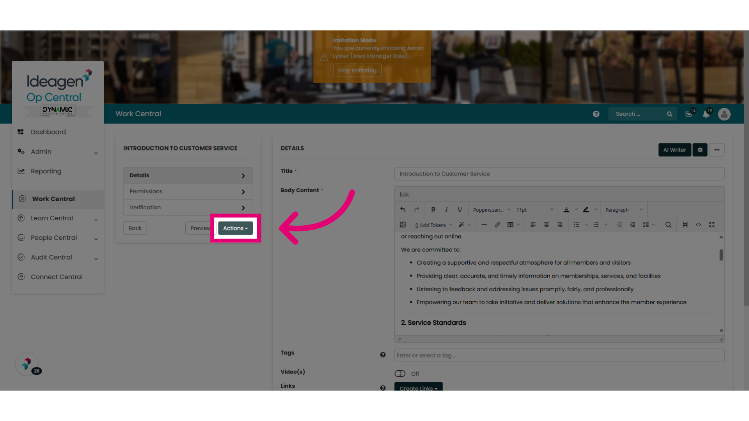Align text left
The width and height of the screenshot is (749, 421).
tap(533, 225)
